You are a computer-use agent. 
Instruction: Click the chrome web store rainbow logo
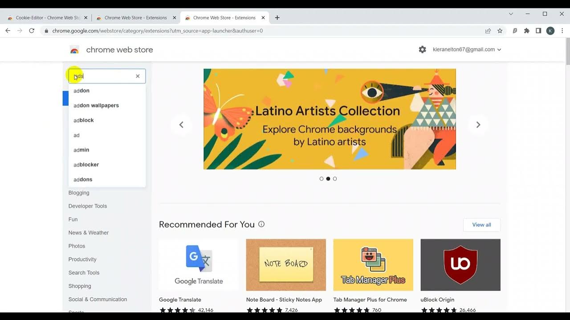click(74, 50)
